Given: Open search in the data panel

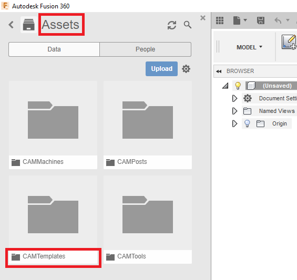Looking at the screenshot, I should (187, 25).
